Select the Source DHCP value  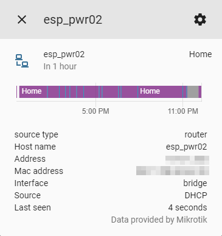[x=196, y=195]
